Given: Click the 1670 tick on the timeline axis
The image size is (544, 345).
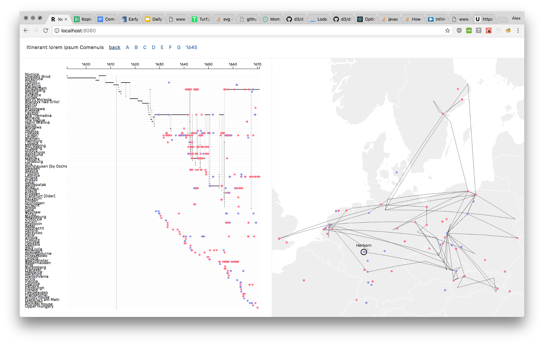Looking at the screenshot, I should tap(257, 64).
